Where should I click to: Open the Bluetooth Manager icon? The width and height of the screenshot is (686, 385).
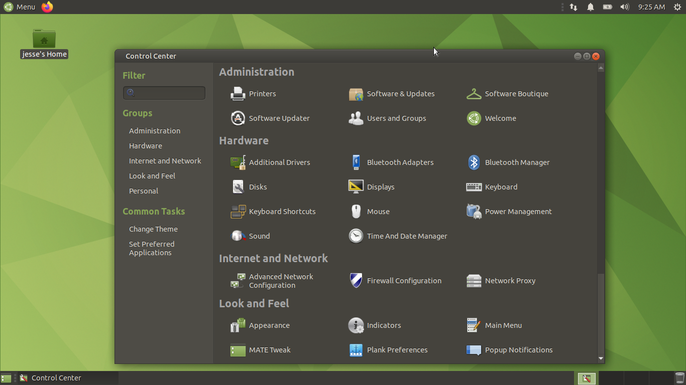[x=474, y=162]
